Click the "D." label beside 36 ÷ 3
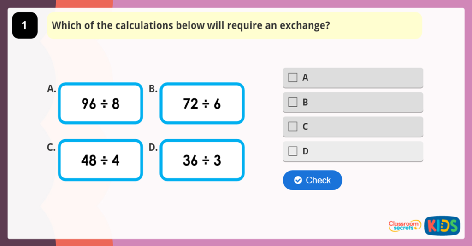The height and width of the screenshot is (246, 472). pyautogui.click(x=153, y=147)
